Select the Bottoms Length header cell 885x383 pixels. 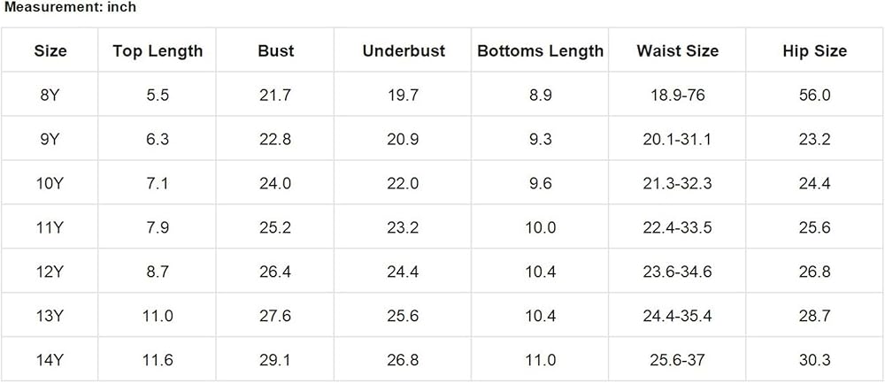pyautogui.click(x=540, y=50)
